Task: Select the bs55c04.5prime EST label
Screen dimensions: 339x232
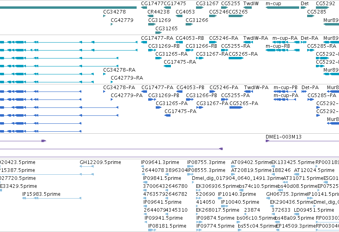Action: point(257,226)
